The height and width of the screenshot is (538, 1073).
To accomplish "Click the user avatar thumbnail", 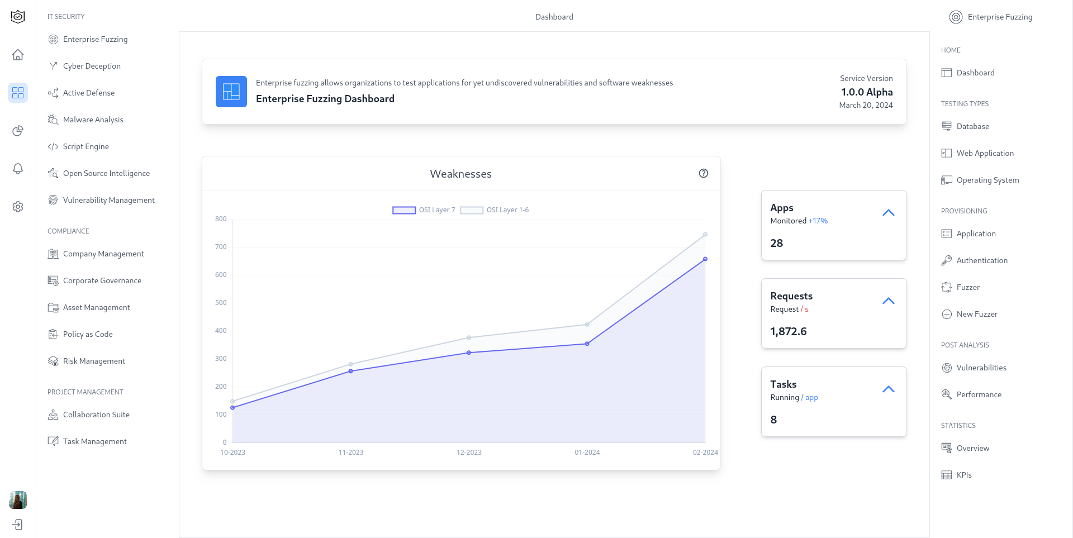I will [18, 500].
